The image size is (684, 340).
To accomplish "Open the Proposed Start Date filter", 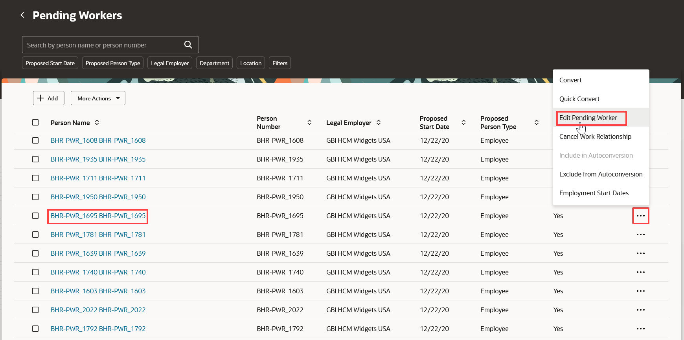I will click(50, 63).
